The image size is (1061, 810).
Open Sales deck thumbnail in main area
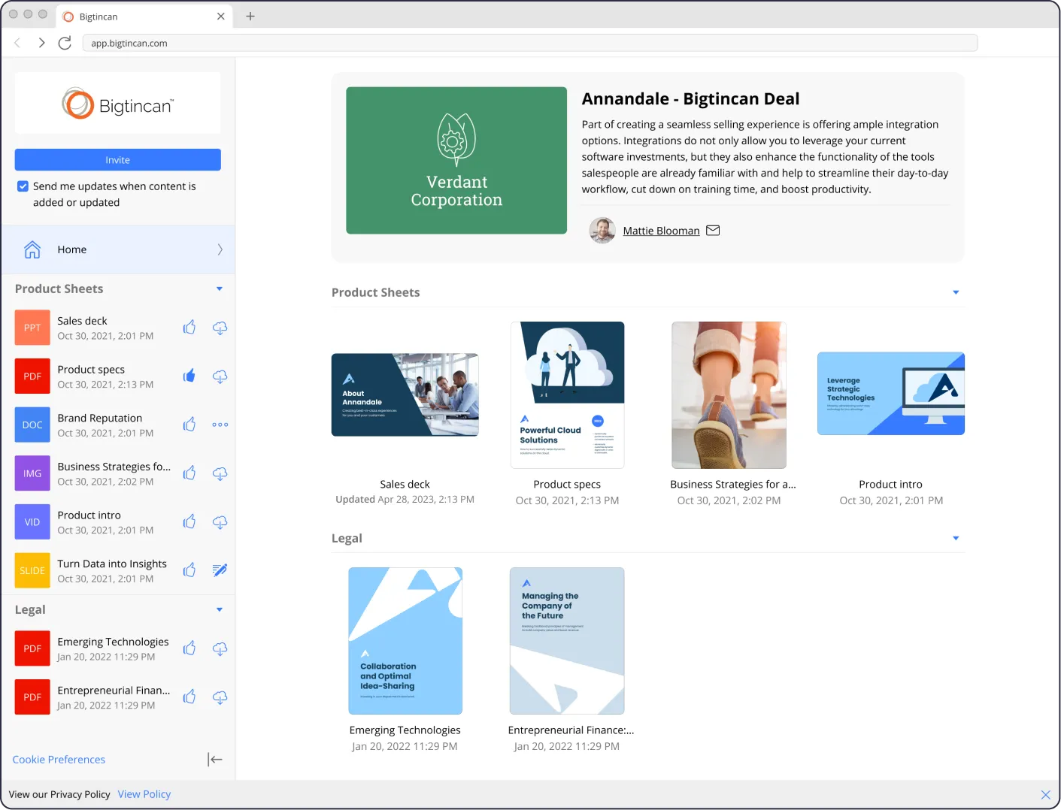click(405, 394)
